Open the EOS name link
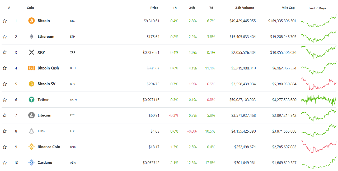The height and width of the screenshot is (171, 338). tap(41, 131)
